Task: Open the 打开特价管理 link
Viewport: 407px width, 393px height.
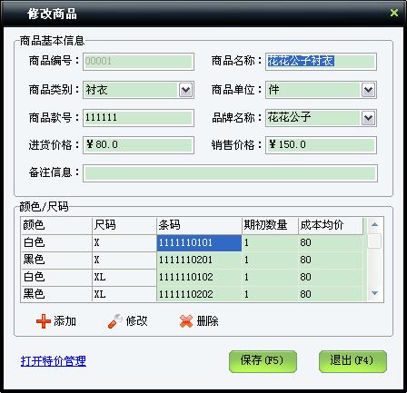Action: click(54, 361)
